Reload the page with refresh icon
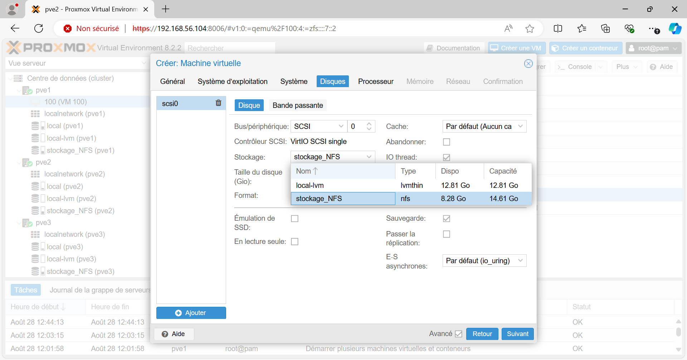This screenshot has height=360, width=687. coord(39,29)
